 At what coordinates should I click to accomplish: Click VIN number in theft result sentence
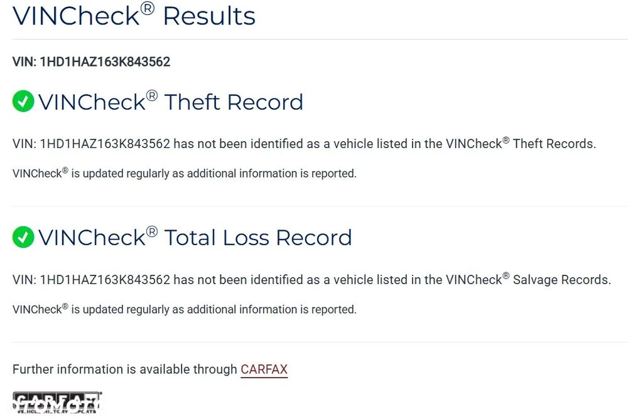pyautogui.click(x=105, y=144)
